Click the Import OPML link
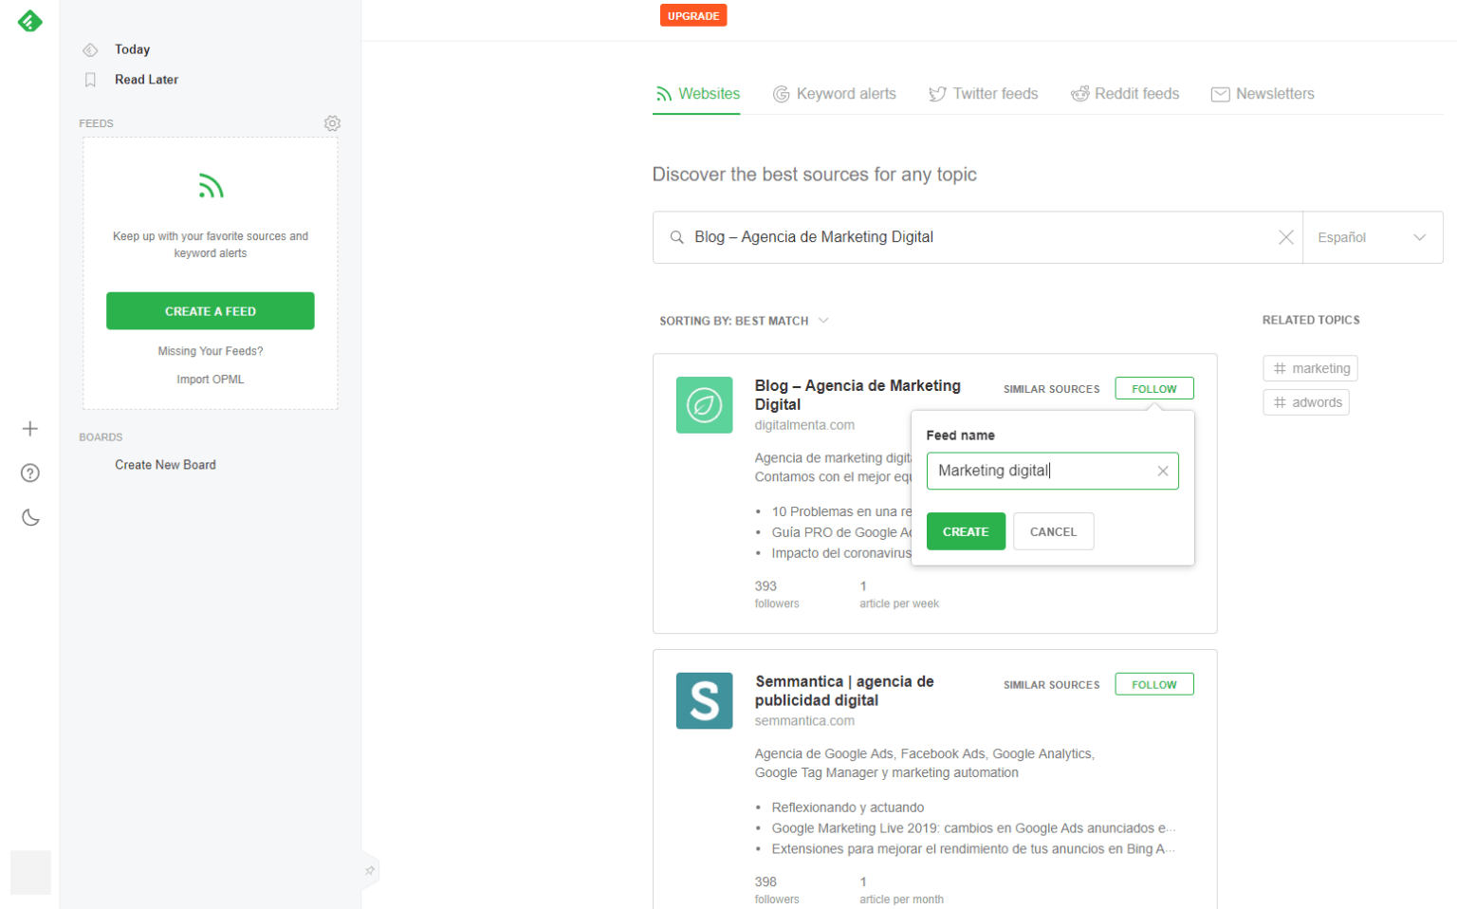The height and width of the screenshot is (909, 1457). (210, 379)
